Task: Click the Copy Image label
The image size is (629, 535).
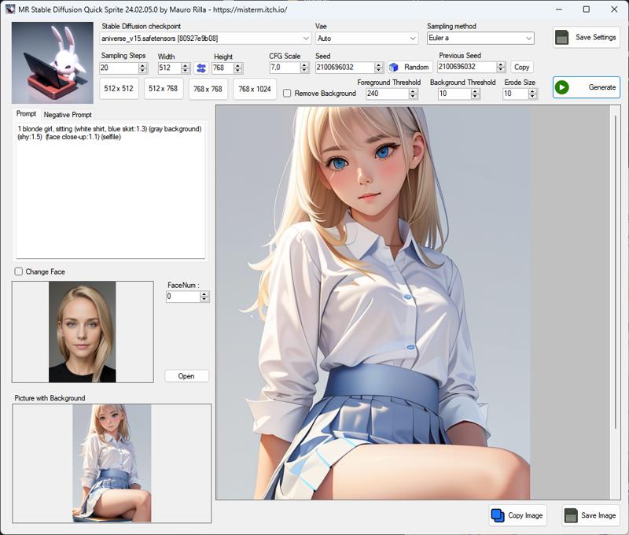Action: (x=525, y=515)
